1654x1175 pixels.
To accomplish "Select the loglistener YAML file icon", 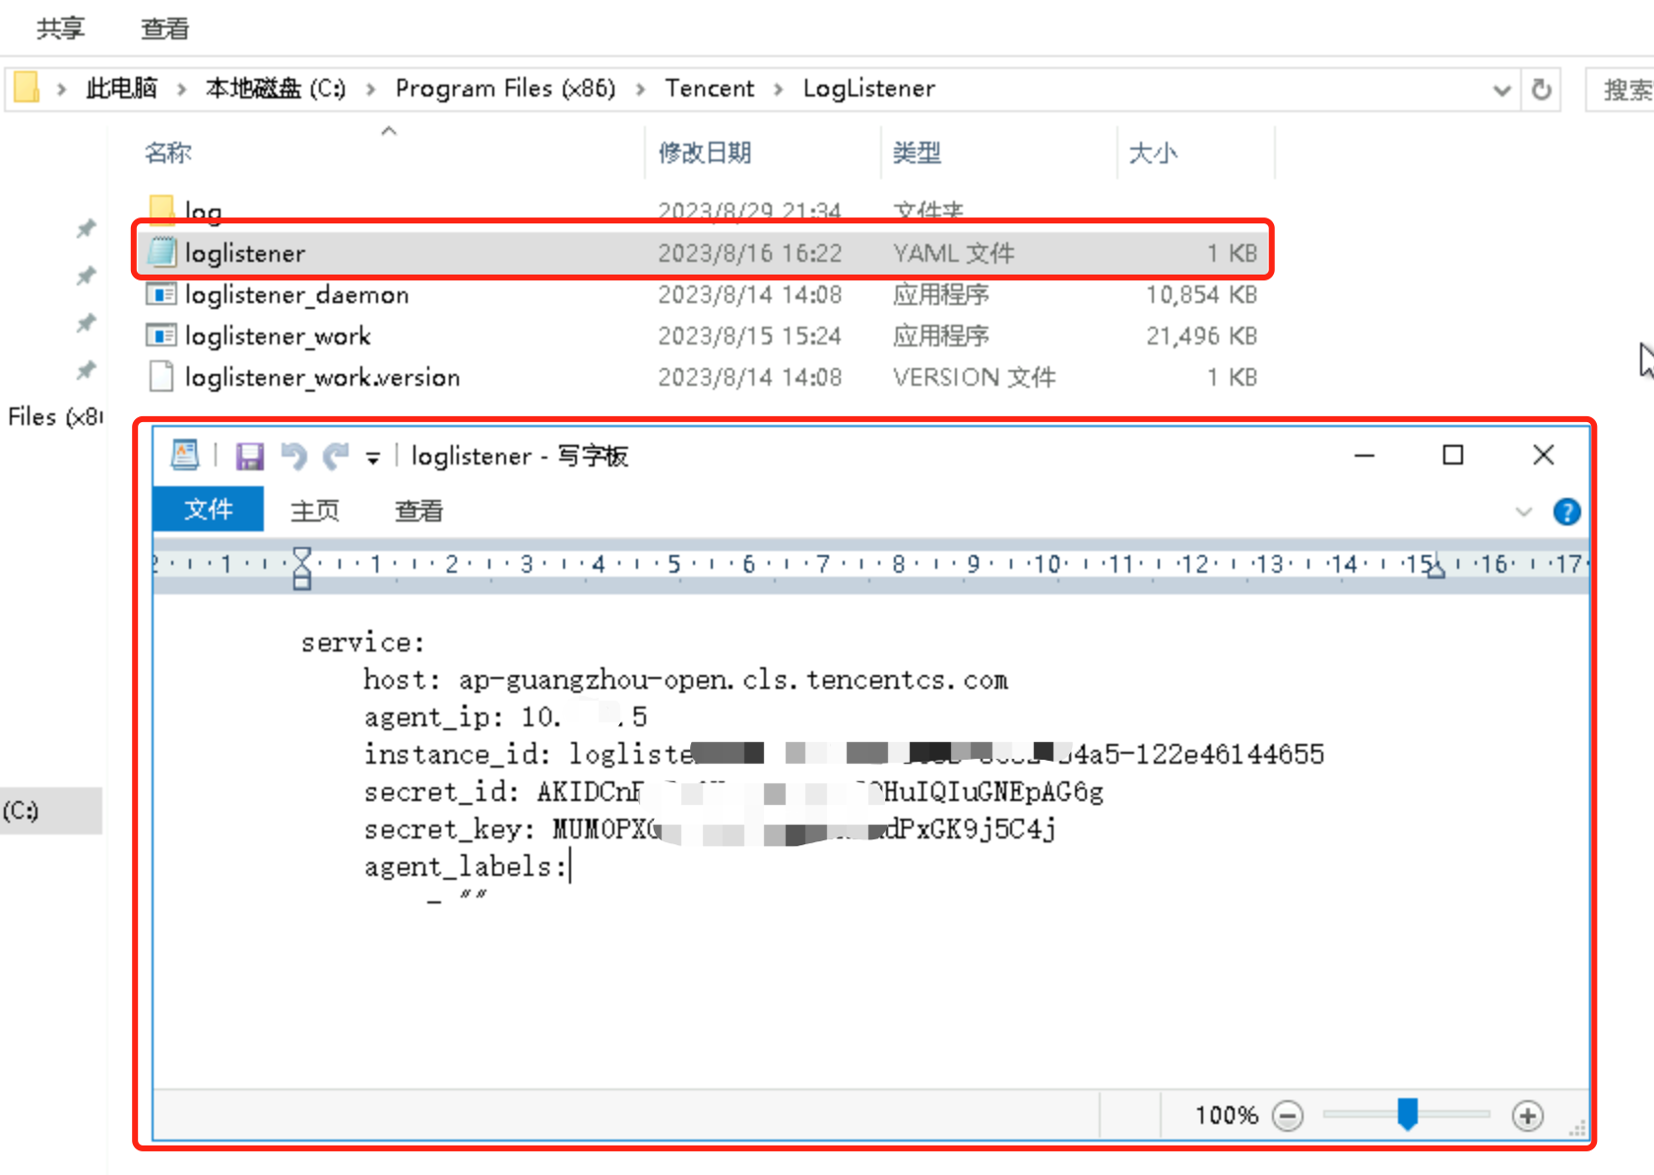I will click(x=161, y=252).
